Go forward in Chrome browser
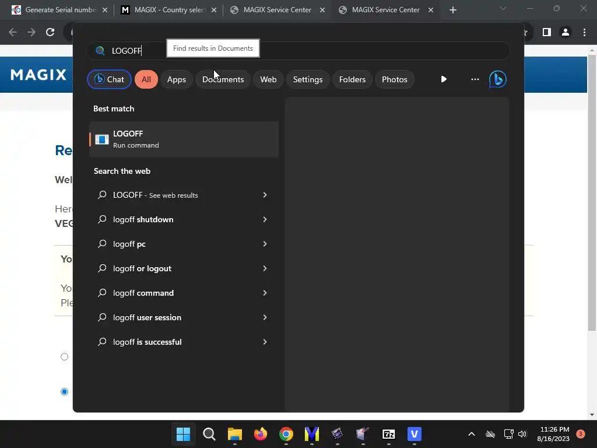597x448 pixels. 31,33
